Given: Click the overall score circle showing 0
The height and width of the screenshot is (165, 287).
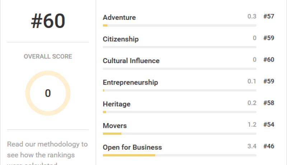Looking at the screenshot, I should [48, 93].
